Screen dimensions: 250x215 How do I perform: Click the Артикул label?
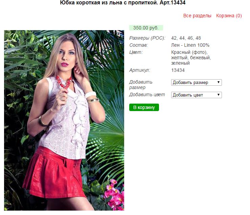click(140, 70)
